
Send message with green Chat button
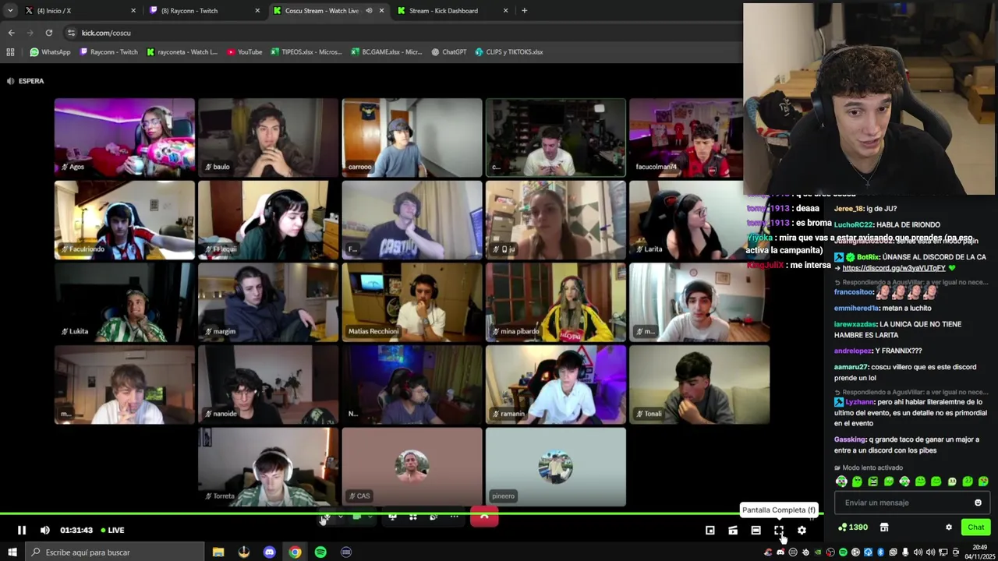point(975,527)
